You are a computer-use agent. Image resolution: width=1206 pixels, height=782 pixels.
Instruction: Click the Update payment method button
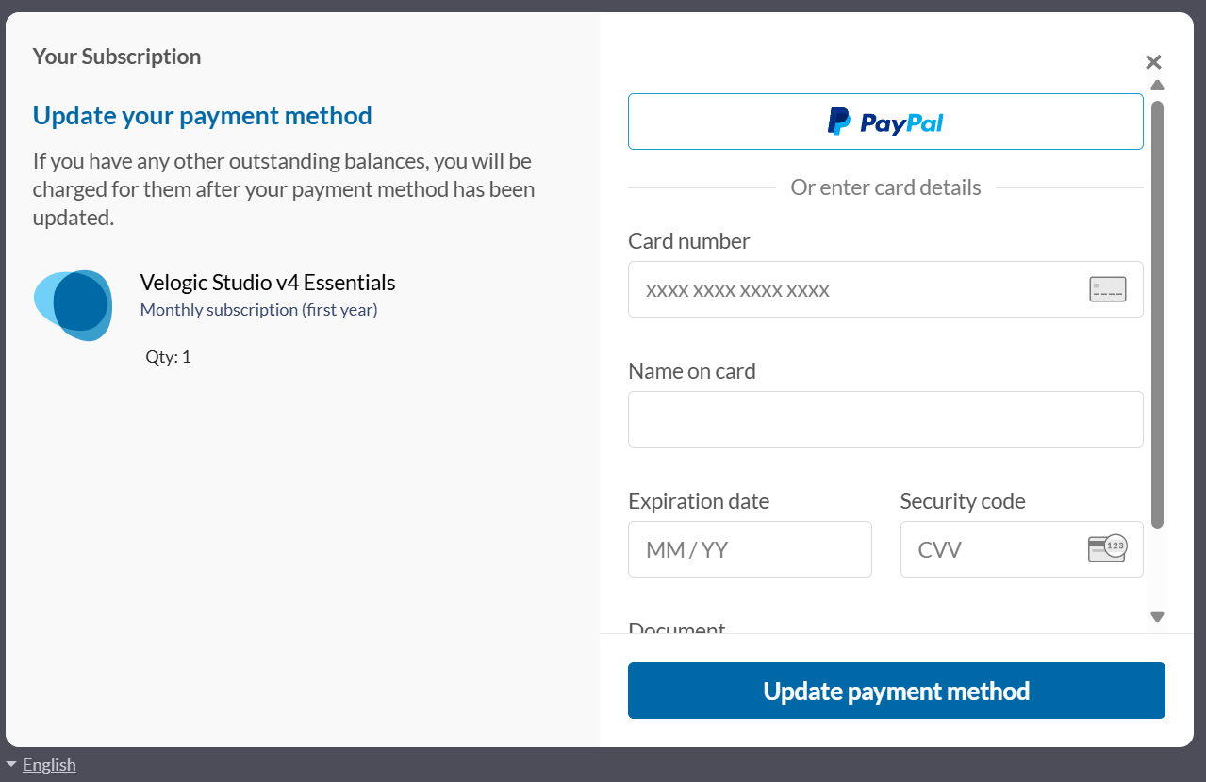click(897, 691)
